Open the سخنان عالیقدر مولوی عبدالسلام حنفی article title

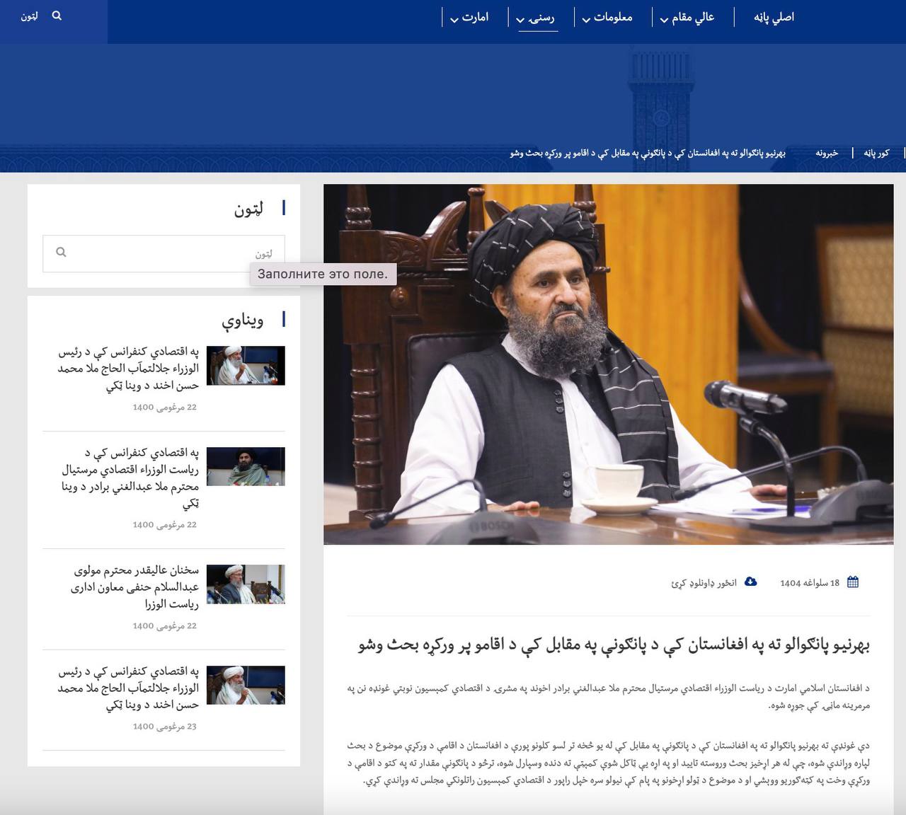tap(135, 586)
